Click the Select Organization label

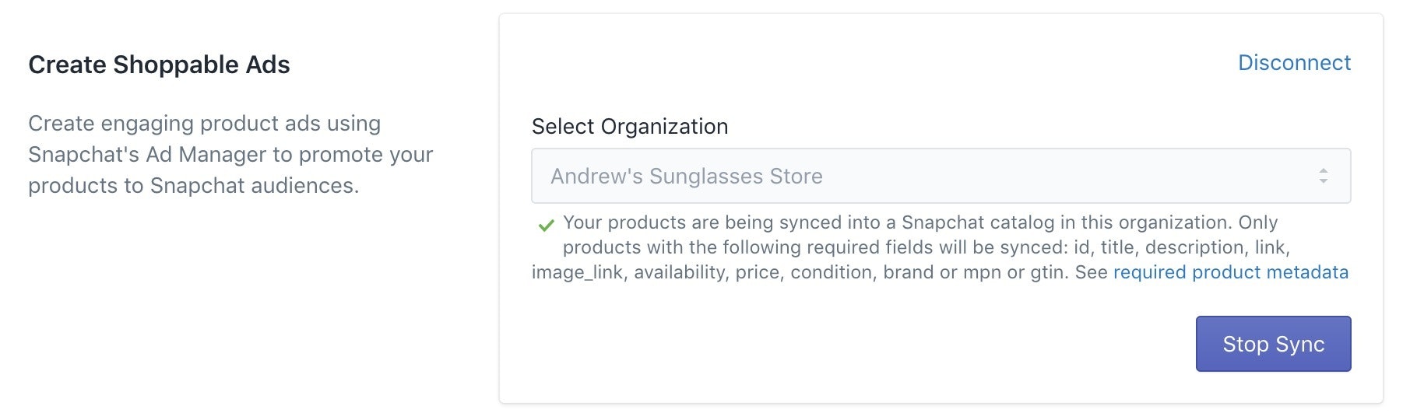pos(629,127)
